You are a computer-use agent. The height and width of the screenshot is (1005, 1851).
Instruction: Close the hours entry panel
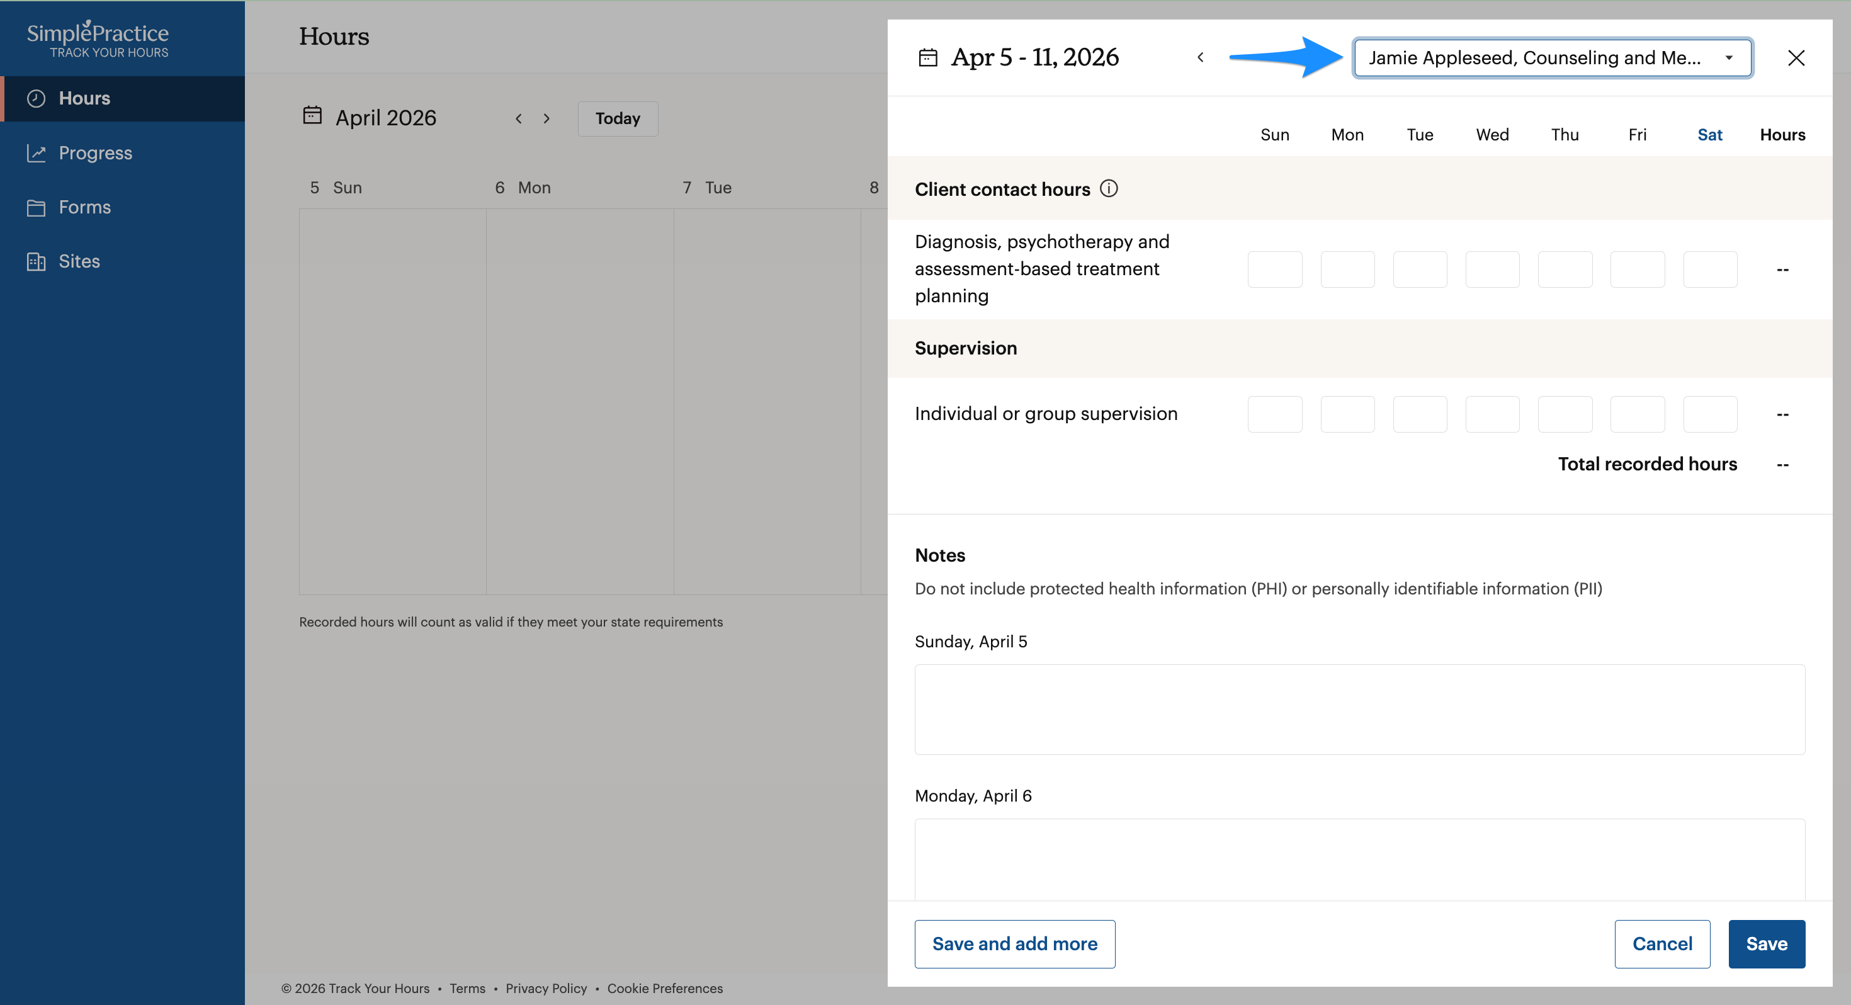[x=1796, y=57]
